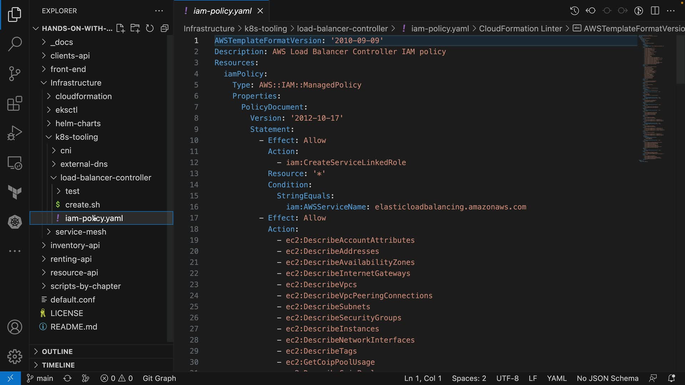Collapse all folders in Explorer
The height and width of the screenshot is (385, 685).
click(164, 29)
